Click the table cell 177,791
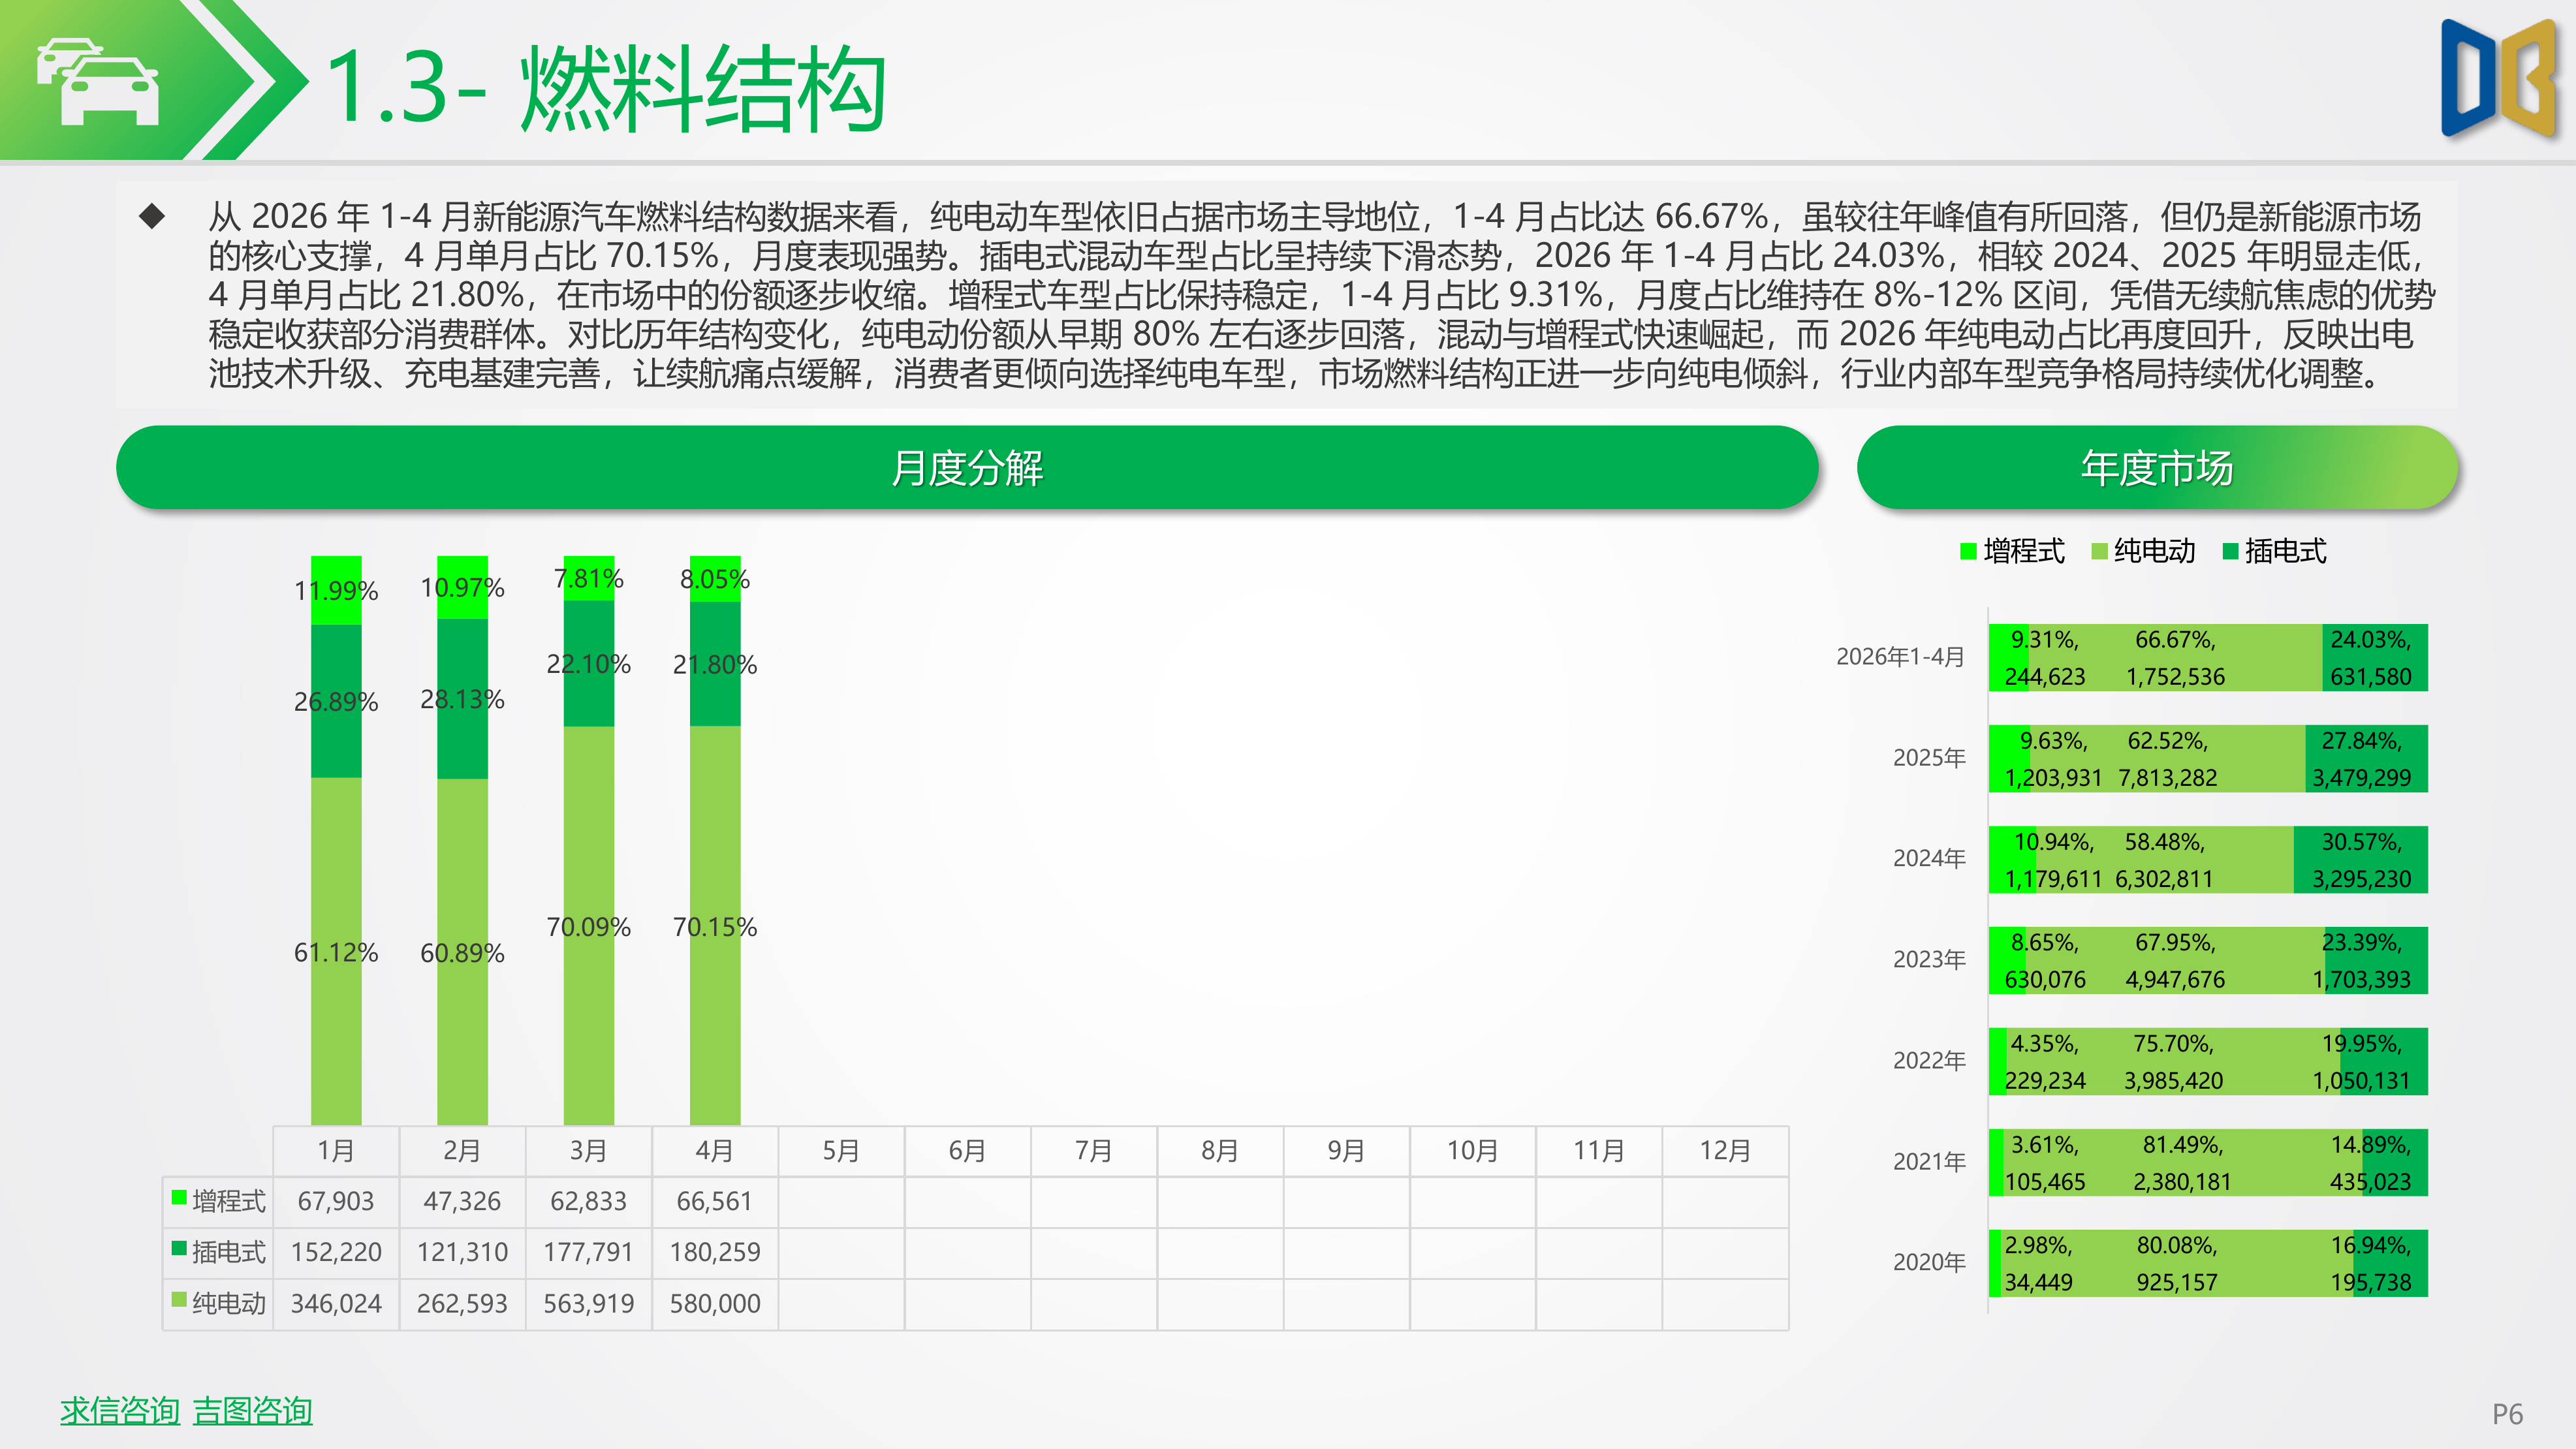The image size is (2576, 1449). (589, 1252)
